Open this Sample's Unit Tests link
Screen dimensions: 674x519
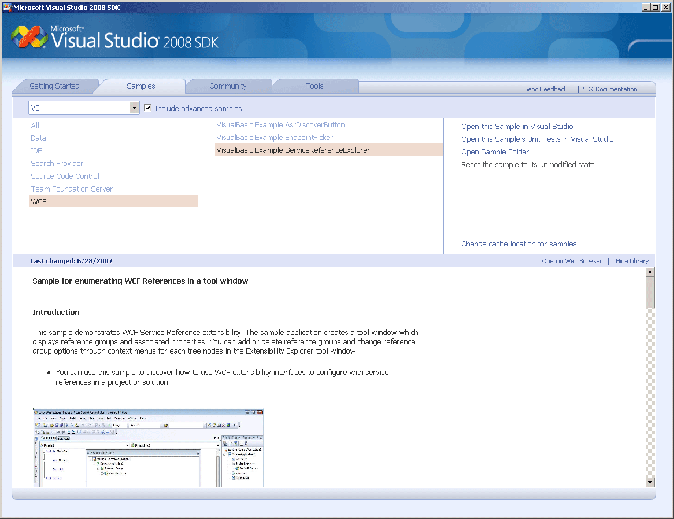click(538, 139)
